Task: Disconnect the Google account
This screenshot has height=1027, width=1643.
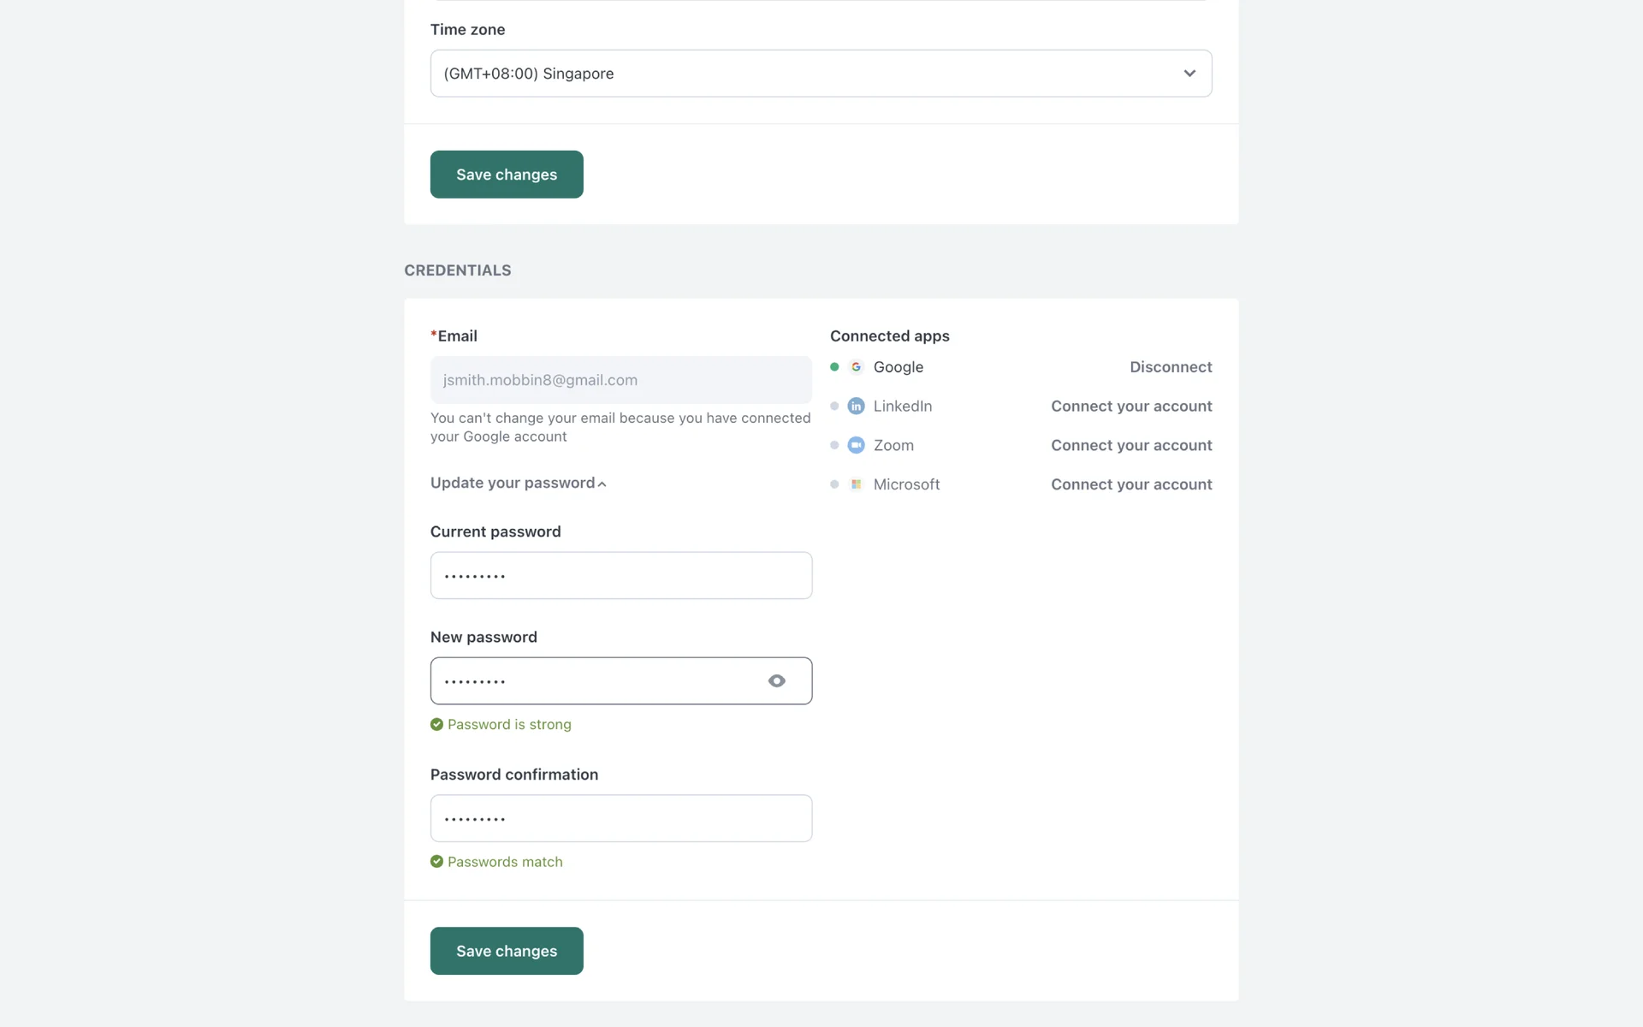Action: pos(1170,367)
